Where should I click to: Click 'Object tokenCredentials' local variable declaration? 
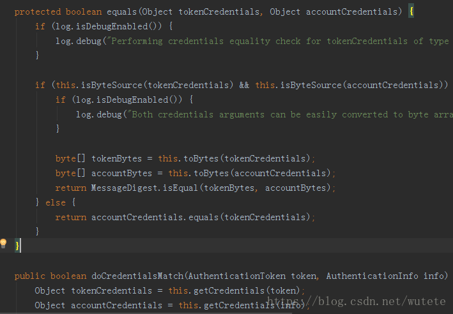pos(93,290)
